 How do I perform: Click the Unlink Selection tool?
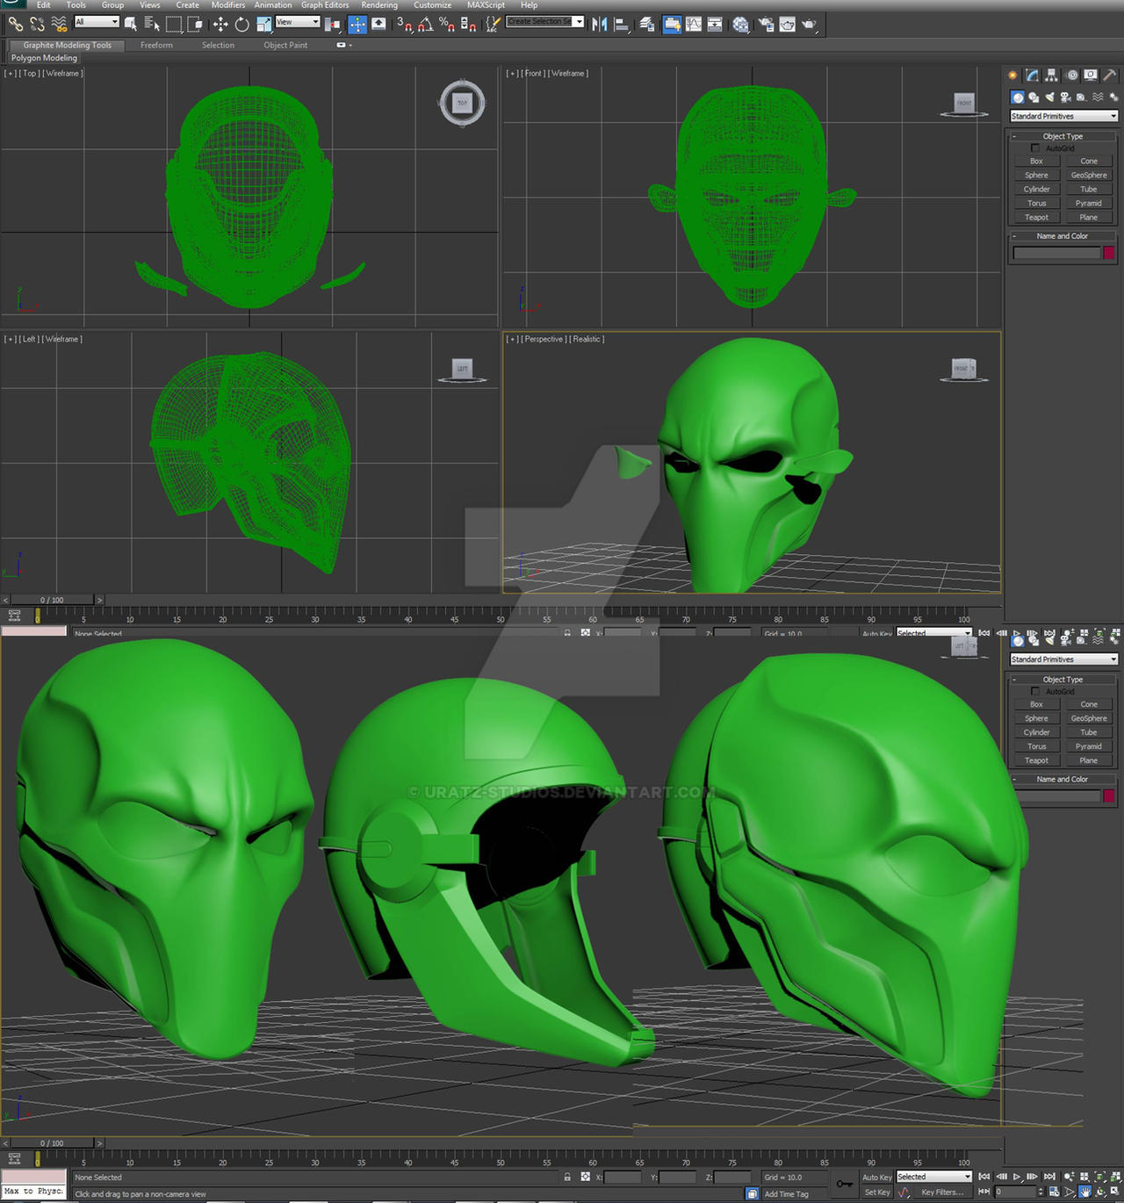coord(38,24)
